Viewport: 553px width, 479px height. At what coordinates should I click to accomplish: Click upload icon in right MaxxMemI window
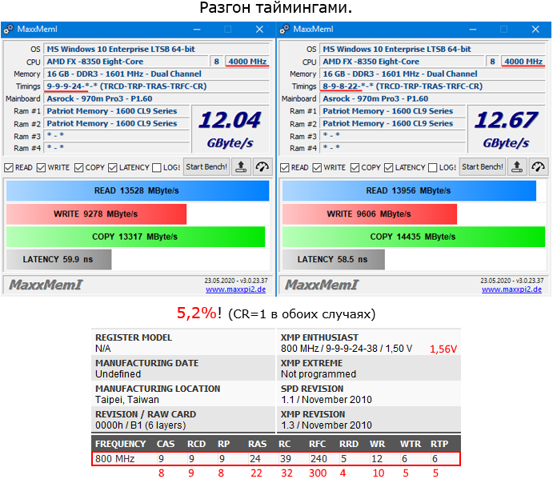pyautogui.click(x=517, y=167)
